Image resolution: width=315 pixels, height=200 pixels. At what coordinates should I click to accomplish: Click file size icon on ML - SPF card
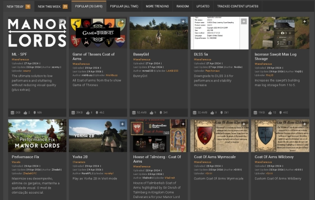tap(12, 113)
